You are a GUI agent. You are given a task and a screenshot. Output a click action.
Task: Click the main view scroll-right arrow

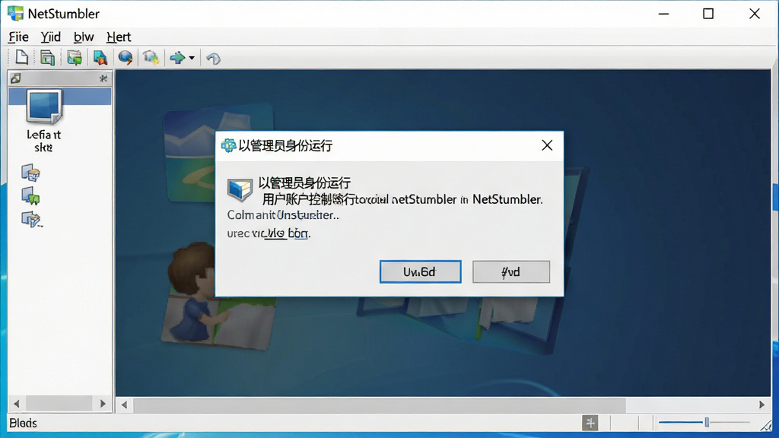click(762, 405)
